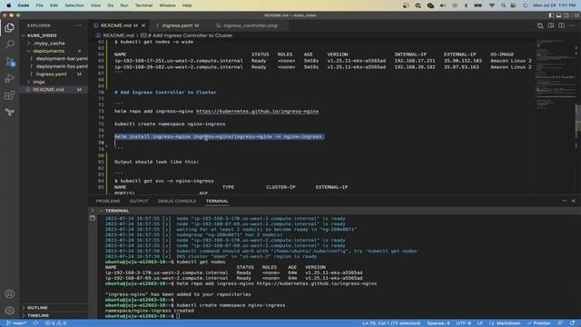Maximize the panel with chevron up
581x327 pixels.
564,201
